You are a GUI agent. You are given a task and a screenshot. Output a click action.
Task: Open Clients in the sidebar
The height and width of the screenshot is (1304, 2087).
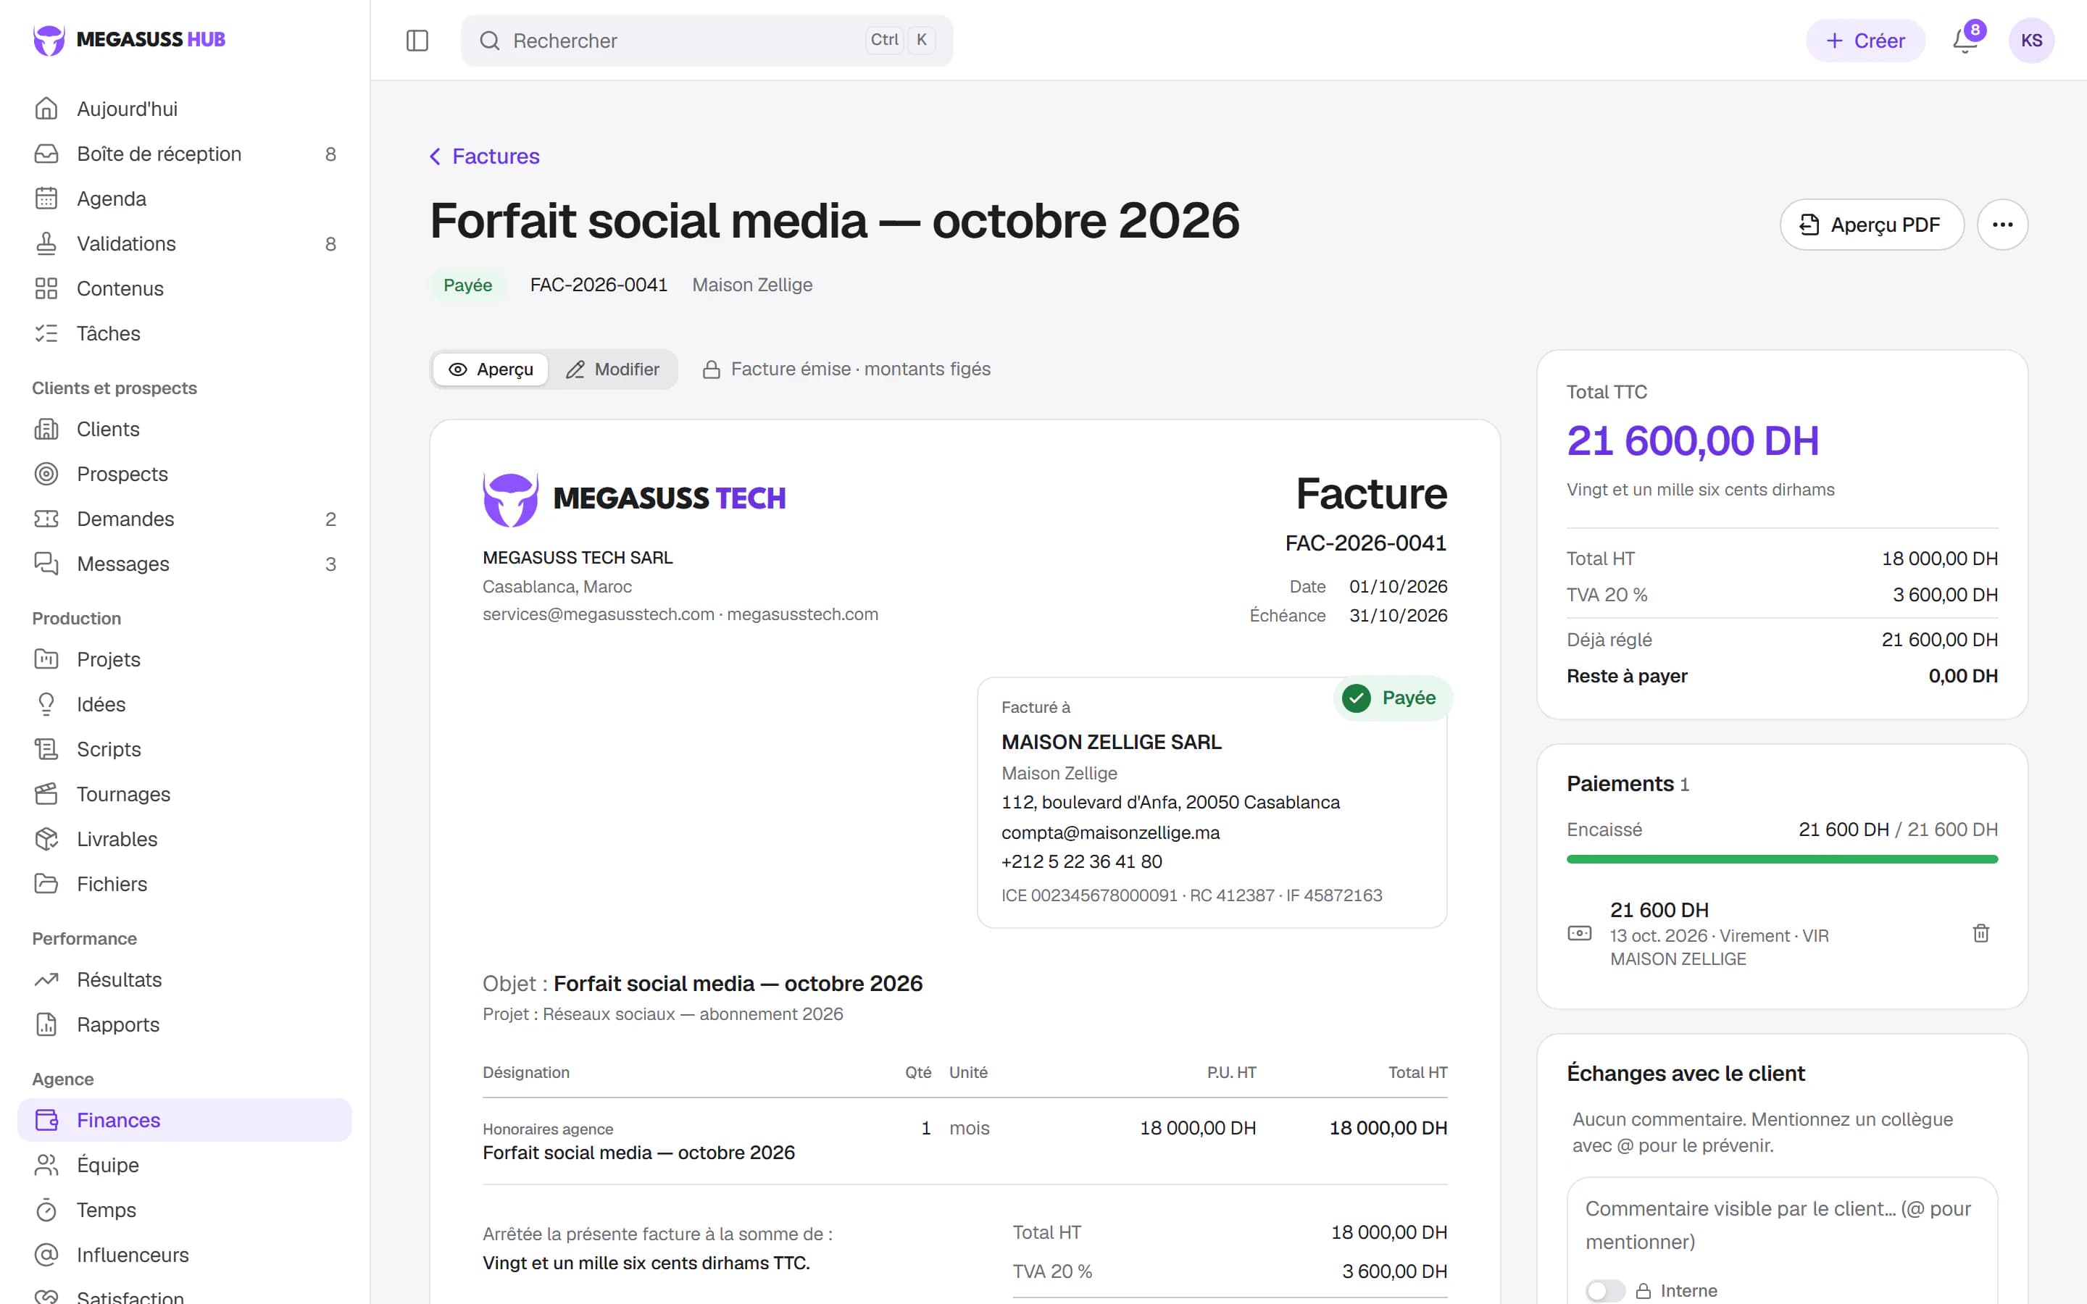coord(185,429)
